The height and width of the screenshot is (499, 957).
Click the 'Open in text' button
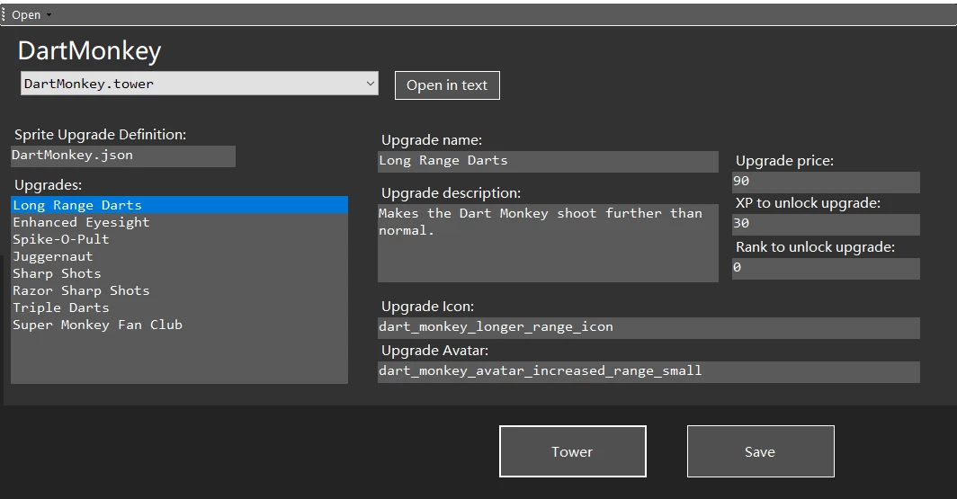coord(447,85)
